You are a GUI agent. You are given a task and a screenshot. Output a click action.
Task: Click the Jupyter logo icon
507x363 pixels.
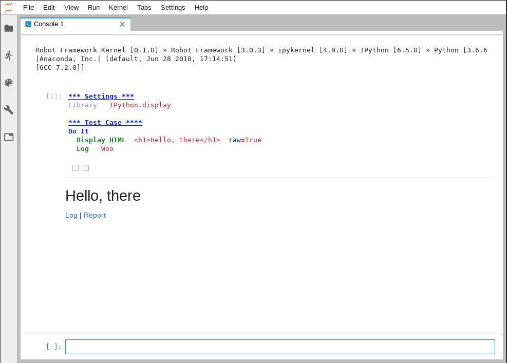[9, 7]
